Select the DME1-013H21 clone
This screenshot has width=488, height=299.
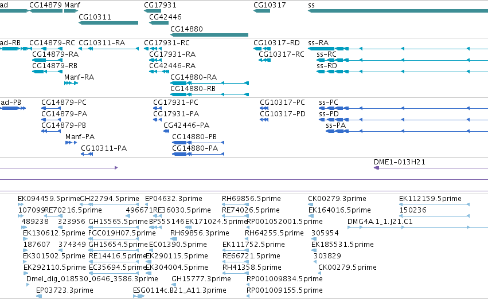click(400, 162)
